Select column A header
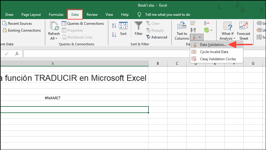Viewport: 266px width, 150px height. pos(74,64)
